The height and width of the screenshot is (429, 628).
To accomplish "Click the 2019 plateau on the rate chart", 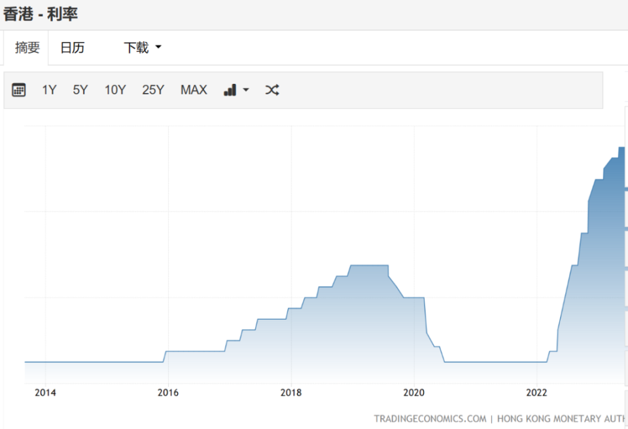I will click(x=369, y=265).
